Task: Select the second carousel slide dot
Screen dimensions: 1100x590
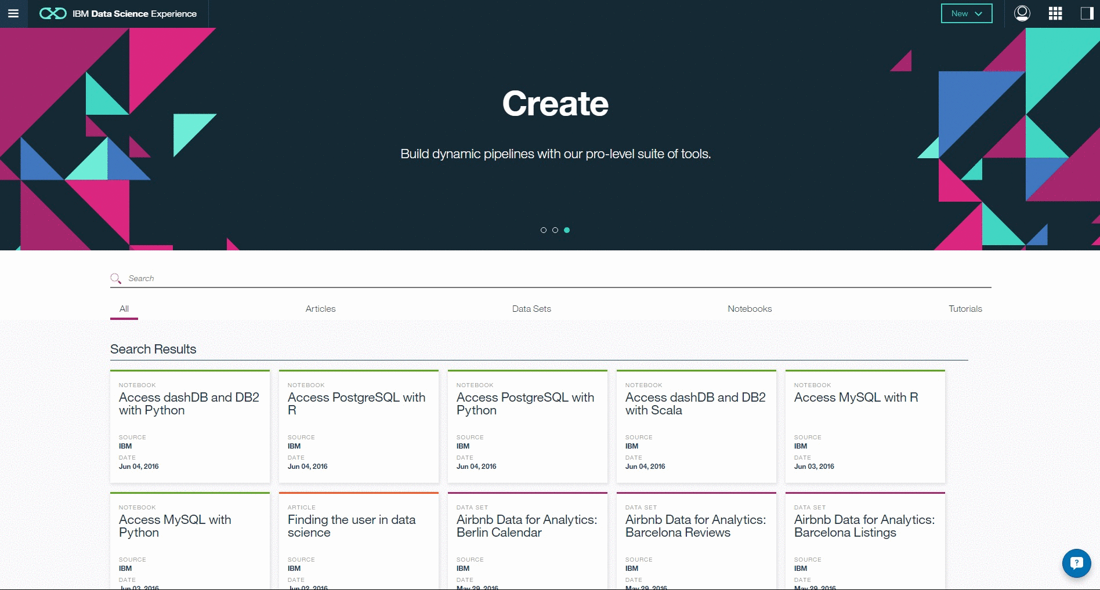Action: coord(555,230)
